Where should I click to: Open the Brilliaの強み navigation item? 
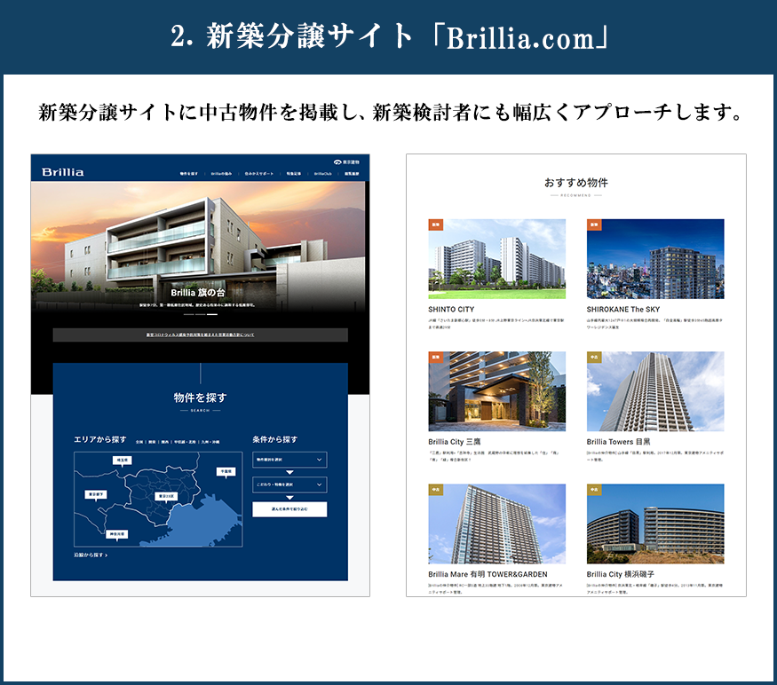coord(221,174)
